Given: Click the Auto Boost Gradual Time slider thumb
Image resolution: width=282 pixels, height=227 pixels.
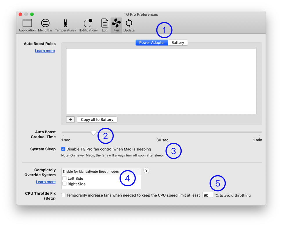Looking at the screenshot, I should (93, 133).
